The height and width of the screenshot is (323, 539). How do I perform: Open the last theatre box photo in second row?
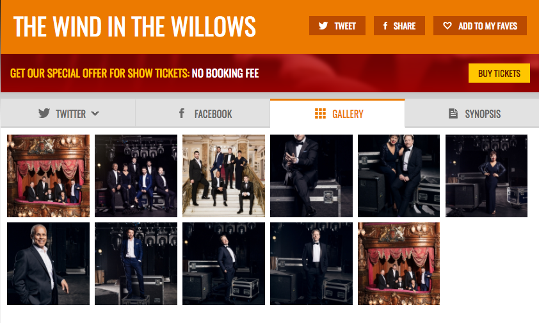(x=399, y=263)
